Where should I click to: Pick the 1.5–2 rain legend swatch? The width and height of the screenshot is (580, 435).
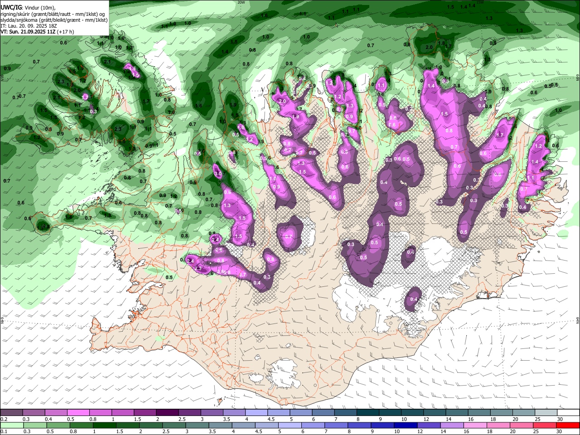coord(128,425)
